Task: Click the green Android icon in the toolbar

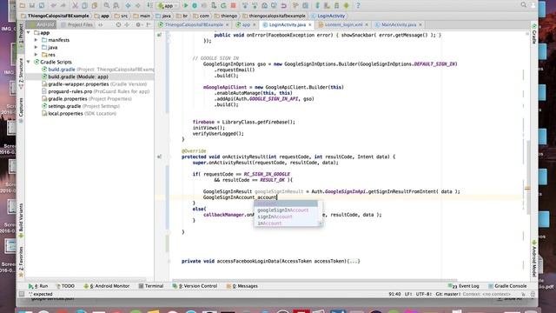Action: tap(346, 5)
